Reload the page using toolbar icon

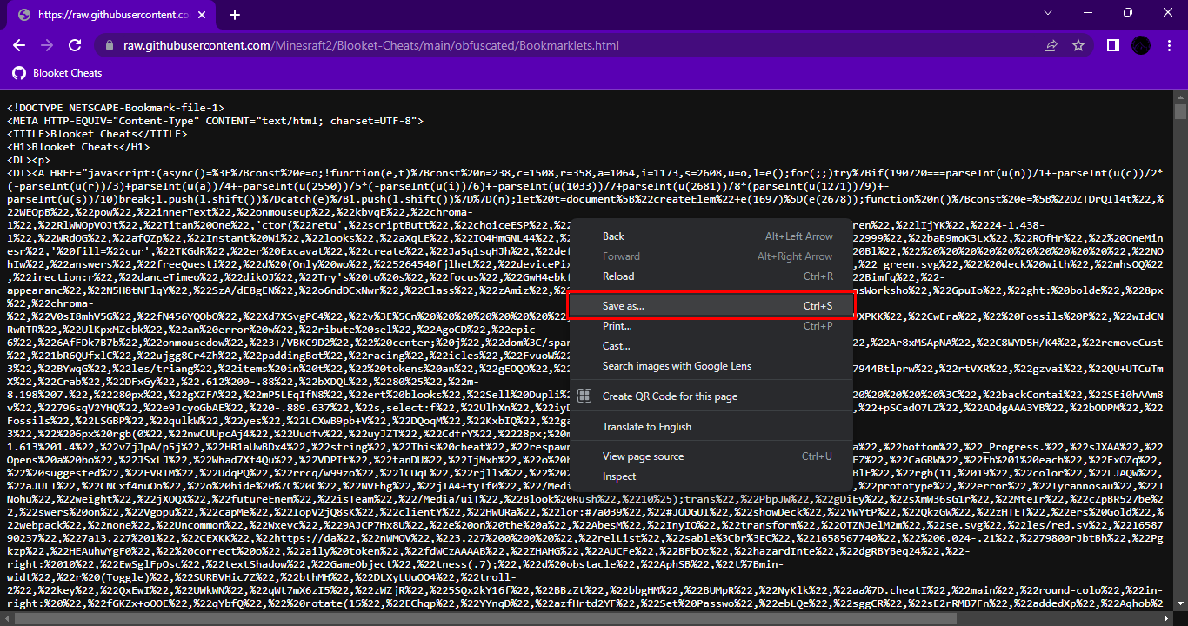click(x=76, y=45)
